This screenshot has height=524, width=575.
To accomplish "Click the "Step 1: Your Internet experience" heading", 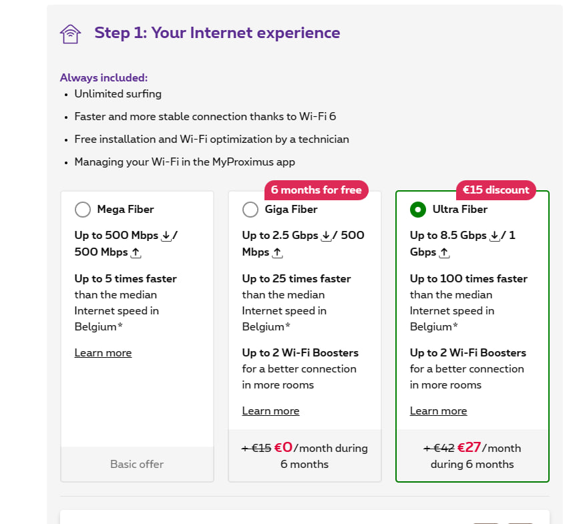I will click(x=217, y=33).
